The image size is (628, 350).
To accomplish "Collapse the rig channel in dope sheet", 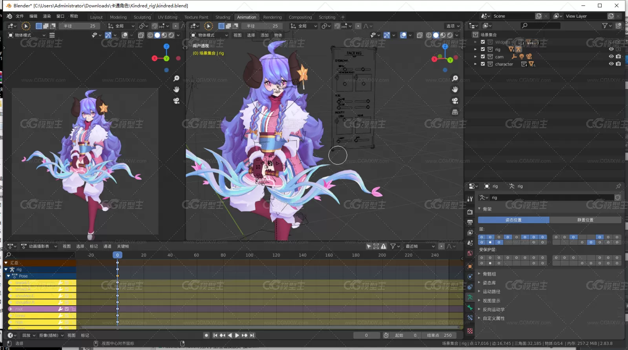I will click(x=6, y=270).
